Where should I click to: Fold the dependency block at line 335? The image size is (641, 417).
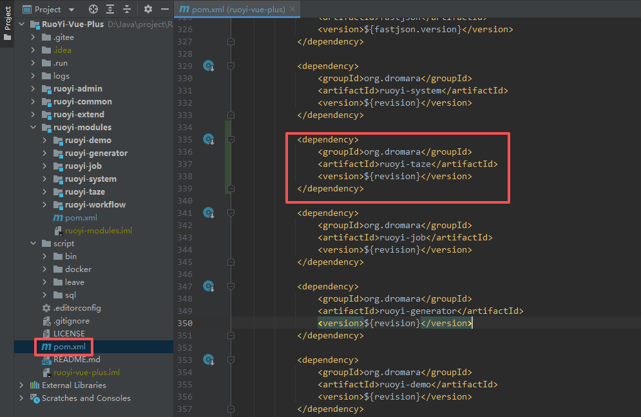click(231, 139)
